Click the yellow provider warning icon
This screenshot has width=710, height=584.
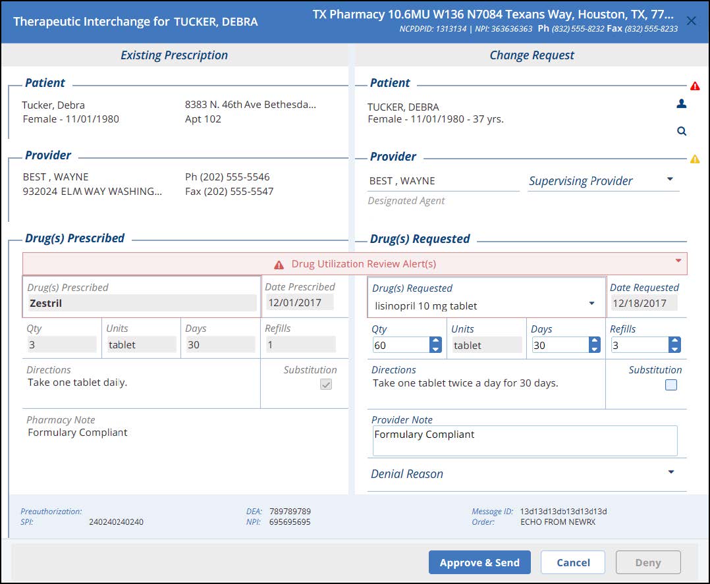pos(695,159)
